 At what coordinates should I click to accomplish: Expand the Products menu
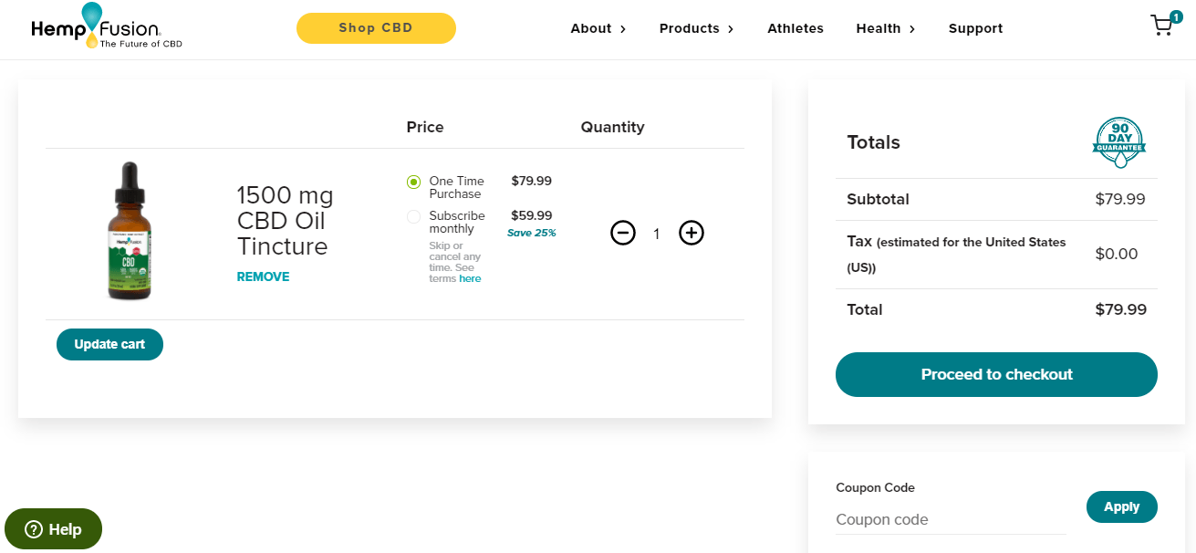pyautogui.click(x=696, y=28)
